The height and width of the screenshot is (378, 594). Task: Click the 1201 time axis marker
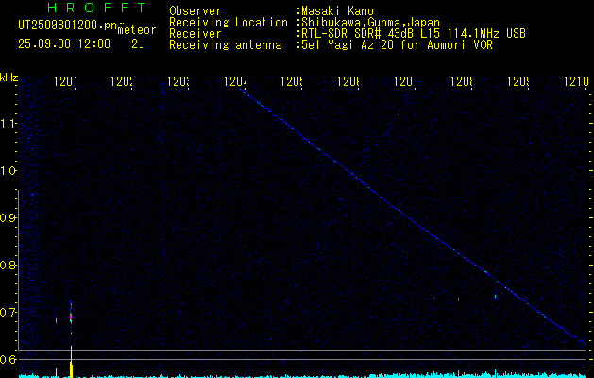(65, 81)
